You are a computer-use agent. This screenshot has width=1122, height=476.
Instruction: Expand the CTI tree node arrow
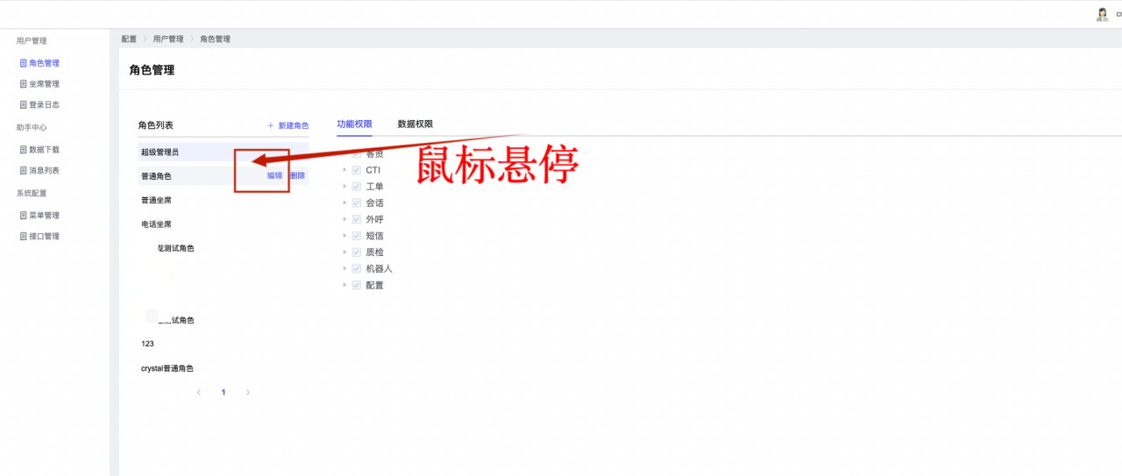[x=344, y=170]
